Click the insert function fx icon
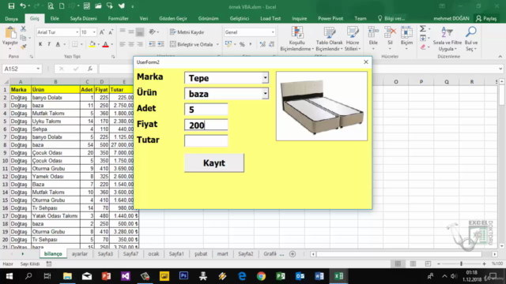 90,69
